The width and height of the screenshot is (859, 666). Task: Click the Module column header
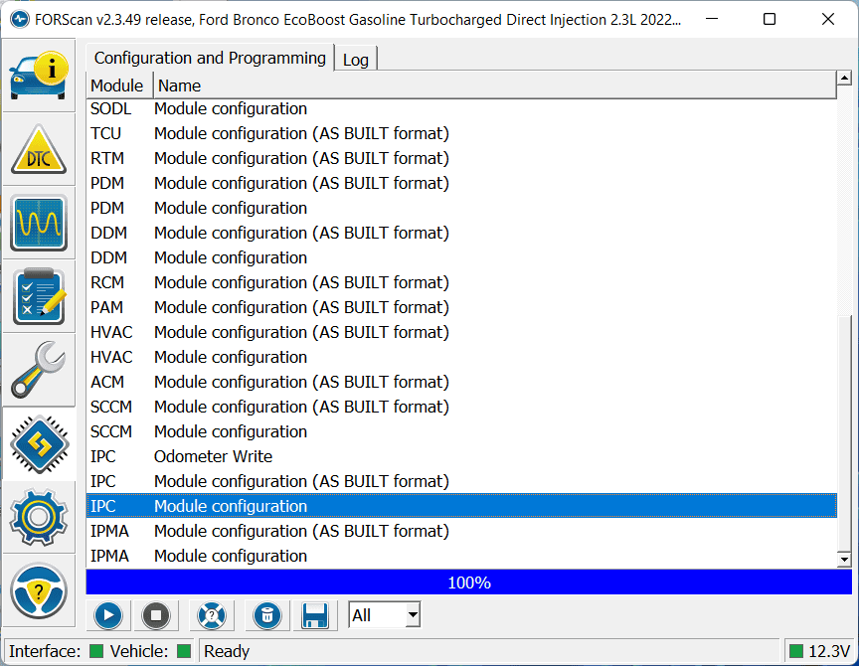click(116, 85)
